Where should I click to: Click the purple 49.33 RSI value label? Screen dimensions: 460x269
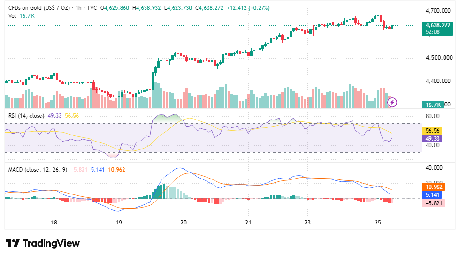point(432,139)
